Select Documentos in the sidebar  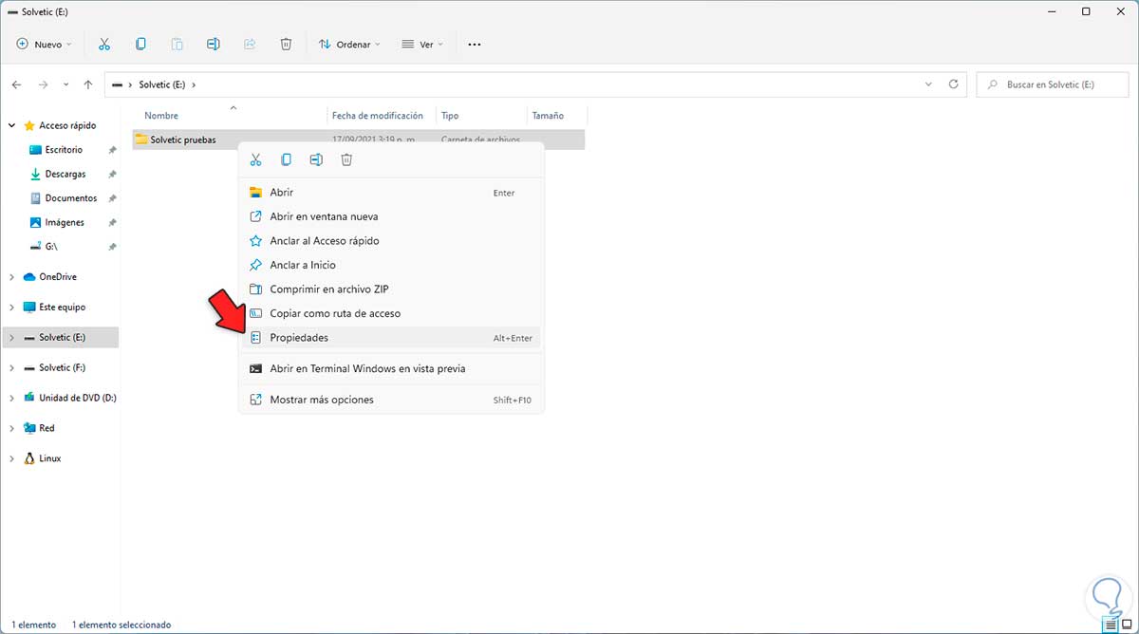point(70,198)
